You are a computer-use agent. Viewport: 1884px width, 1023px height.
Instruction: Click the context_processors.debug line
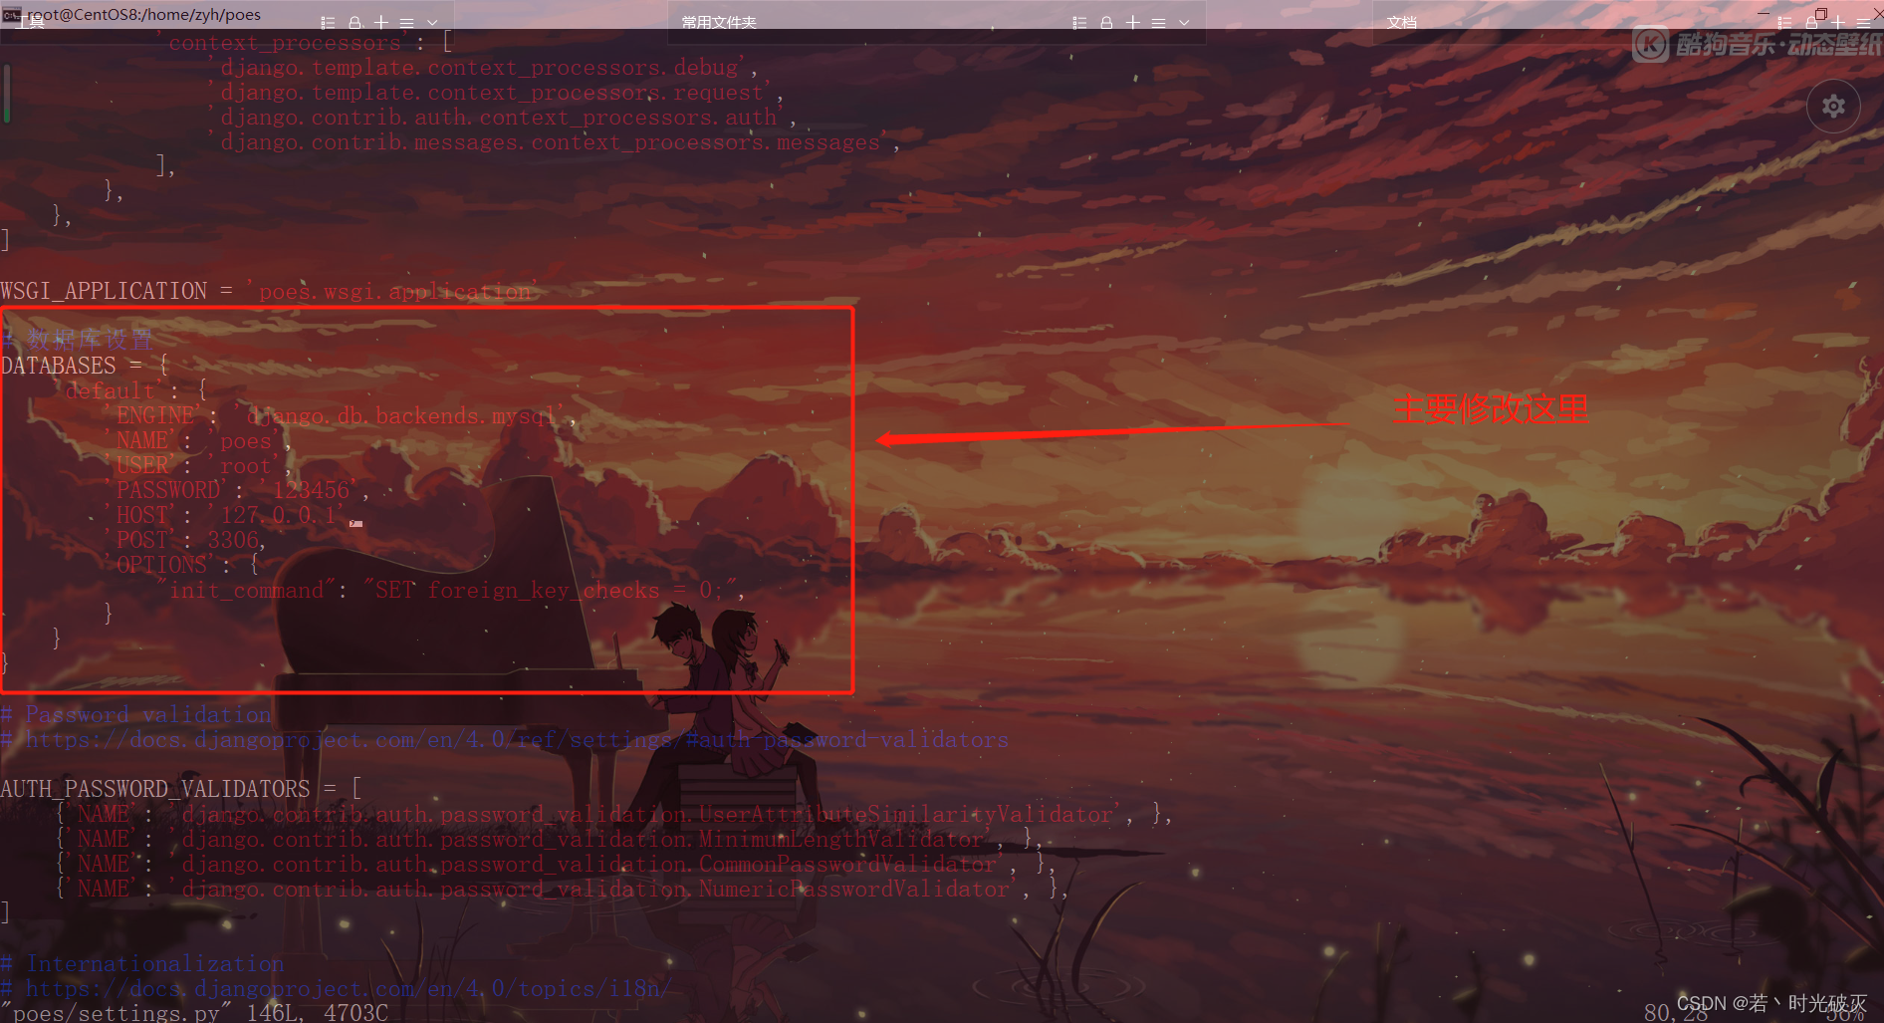[x=483, y=68]
